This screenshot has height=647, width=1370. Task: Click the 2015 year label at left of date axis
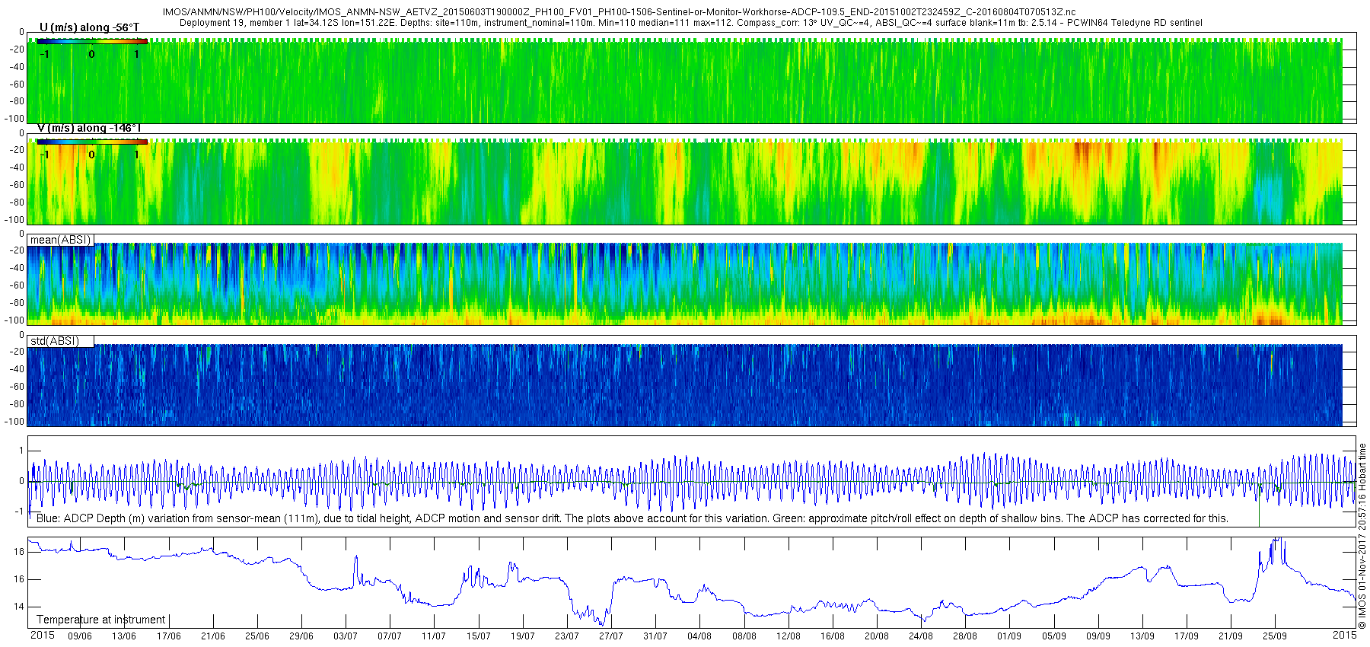click(x=42, y=635)
